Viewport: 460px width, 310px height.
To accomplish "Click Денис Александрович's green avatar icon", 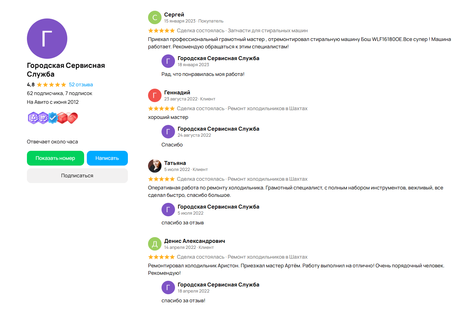I will [155, 244].
